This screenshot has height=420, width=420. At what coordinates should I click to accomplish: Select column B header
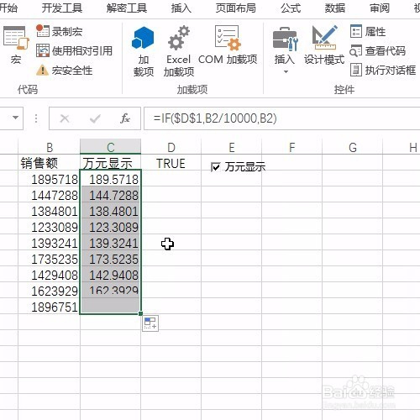pyautogui.click(x=50, y=147)
